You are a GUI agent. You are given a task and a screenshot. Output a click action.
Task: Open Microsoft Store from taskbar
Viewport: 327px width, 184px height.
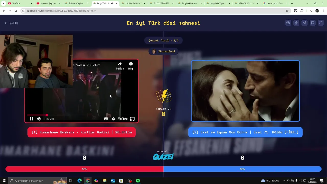[x=121, y=181]
